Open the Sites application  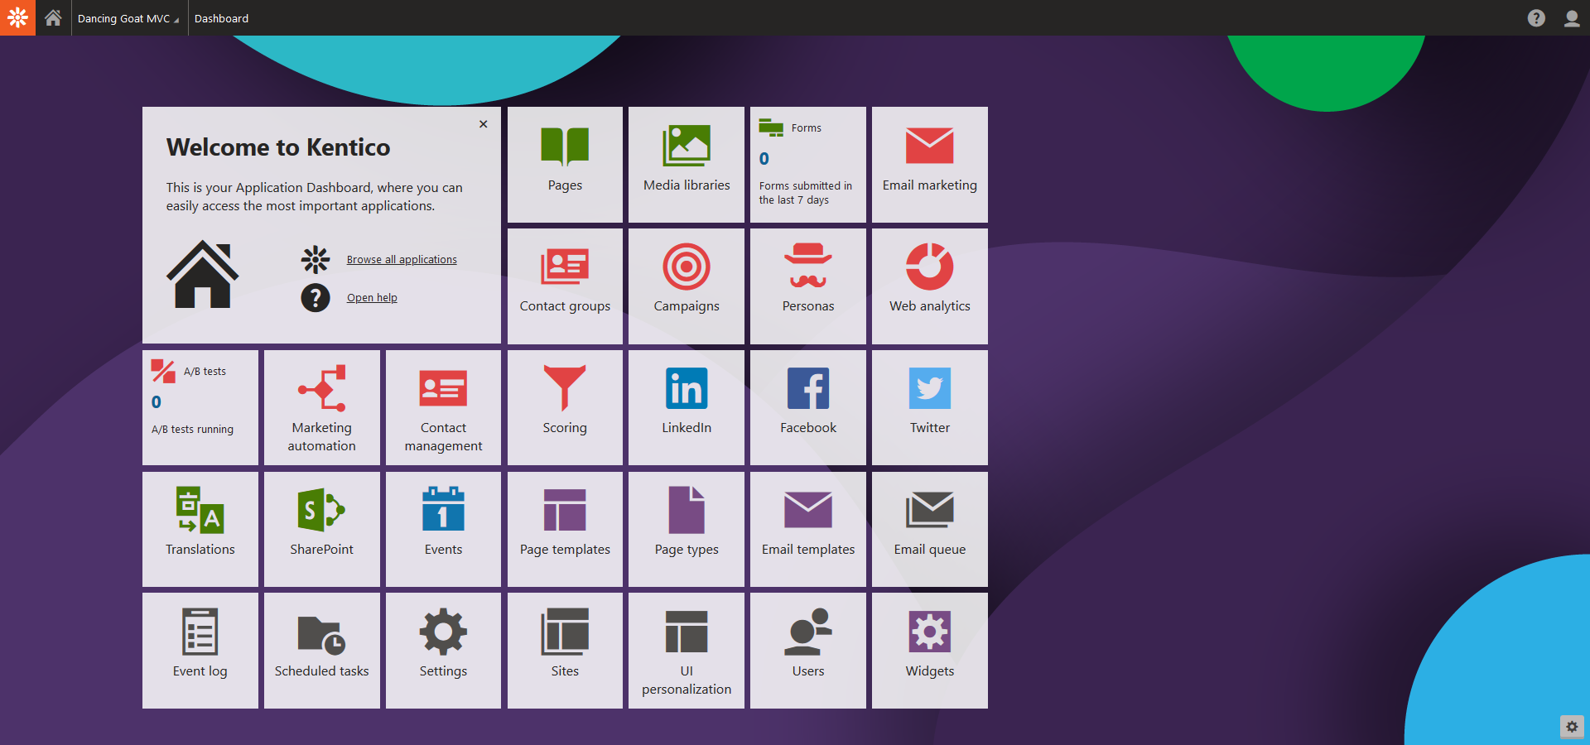coord(565,651)
